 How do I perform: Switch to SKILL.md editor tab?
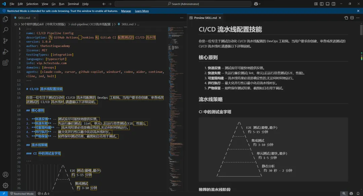24,18
